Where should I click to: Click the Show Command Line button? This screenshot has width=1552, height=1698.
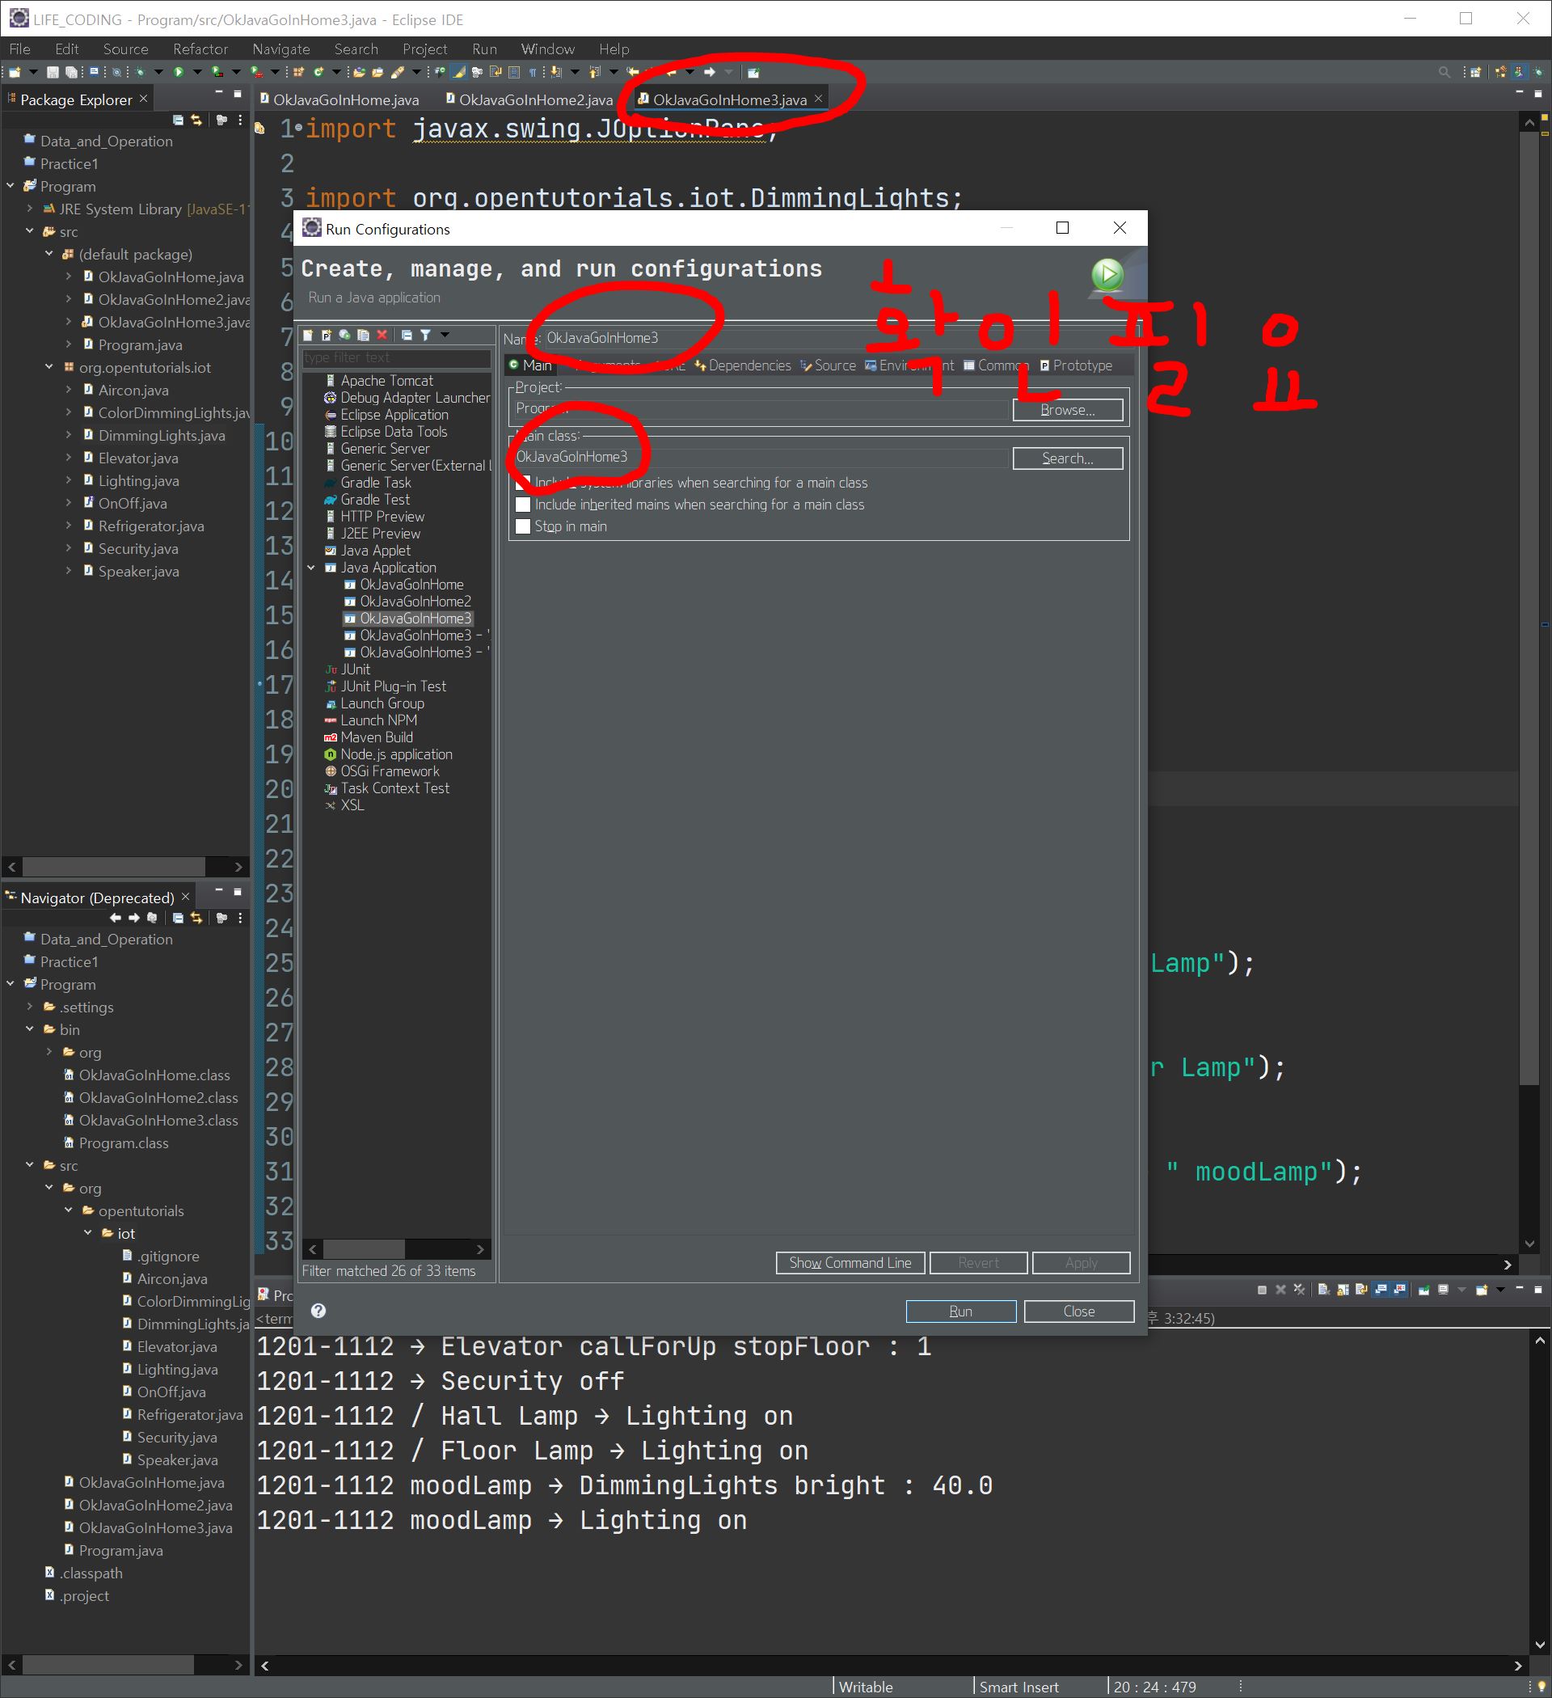(x=849, y=1262)
